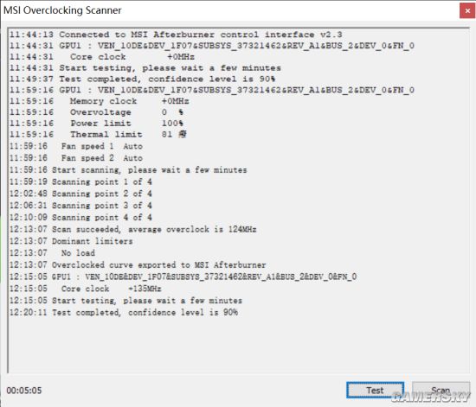Click the 'Power limit 100%' log entry
The image size is (476, 407).
pyautogui.click(x=96, y=124)
